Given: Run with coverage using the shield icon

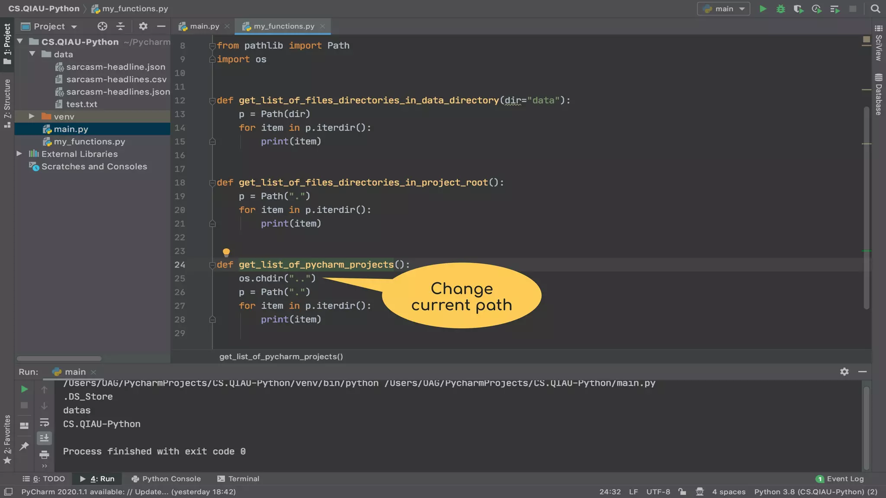Looking at the screenshot, I should pos(799,9).
